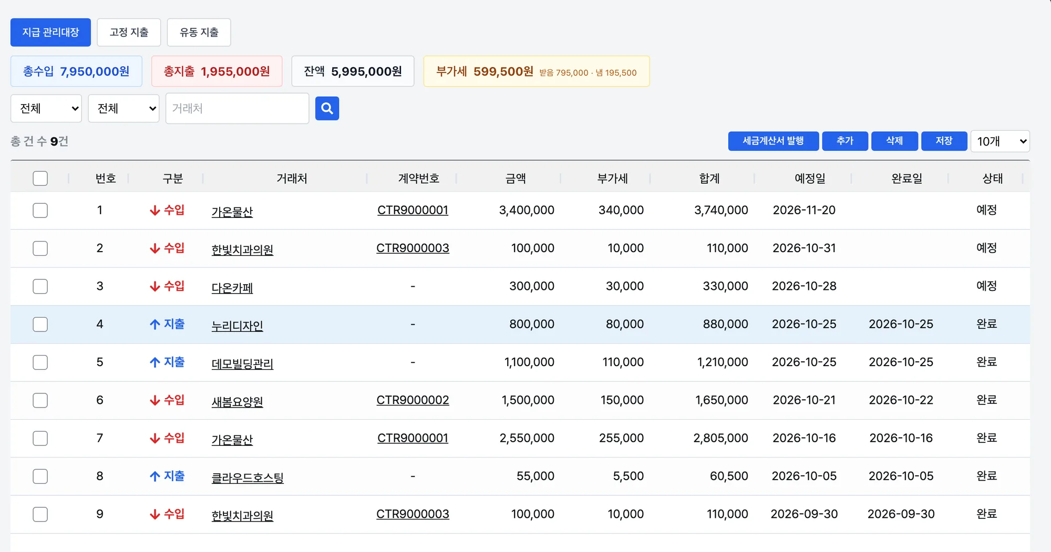Check the row 8 클라우드호스팅 checkbox

(x=40, y=476)
